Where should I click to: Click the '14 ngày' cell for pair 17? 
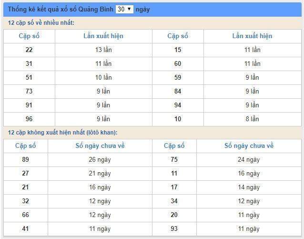pyautogui.click(x=249, y=187)
